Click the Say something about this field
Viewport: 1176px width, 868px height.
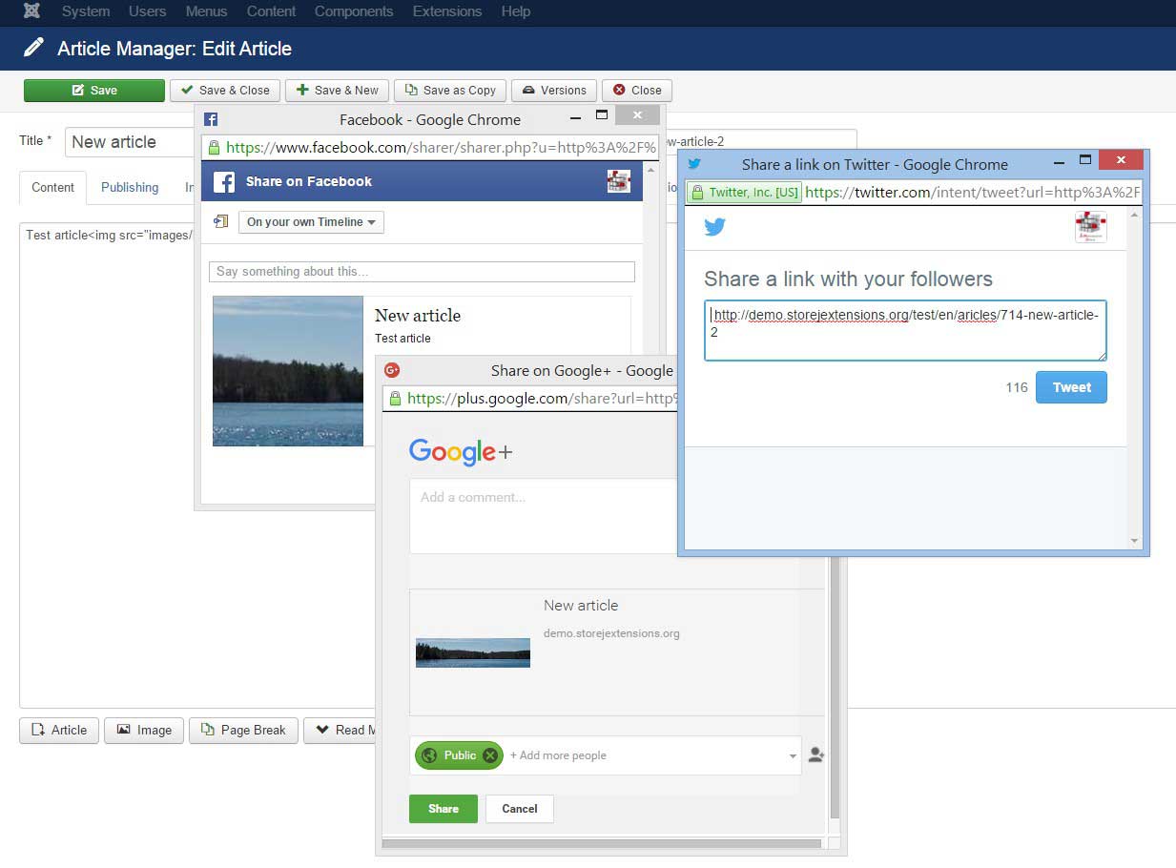pos(422,272)
